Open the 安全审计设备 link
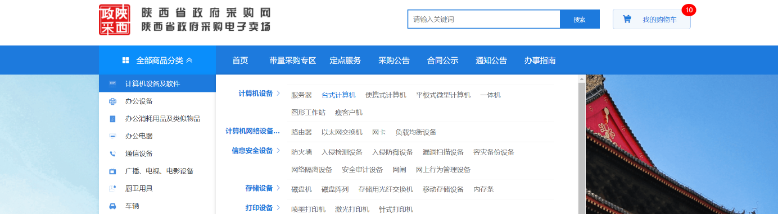778x214 pixels. pyautogui.click(x=362, y=169)
